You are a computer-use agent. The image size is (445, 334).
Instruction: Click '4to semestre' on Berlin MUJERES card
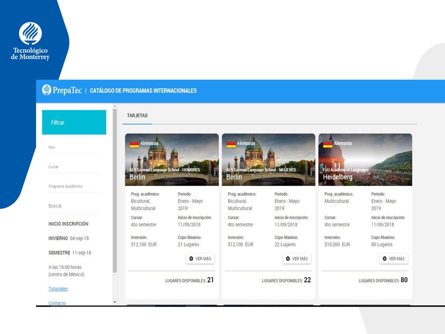click(240, 225)
